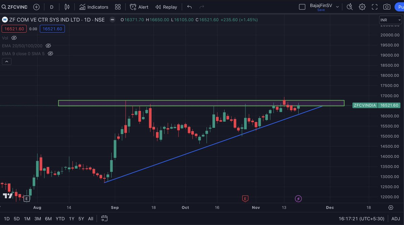This screenshot has width=404, height=225.
Task: Select the 5Y date range
Action: [81, 219]
